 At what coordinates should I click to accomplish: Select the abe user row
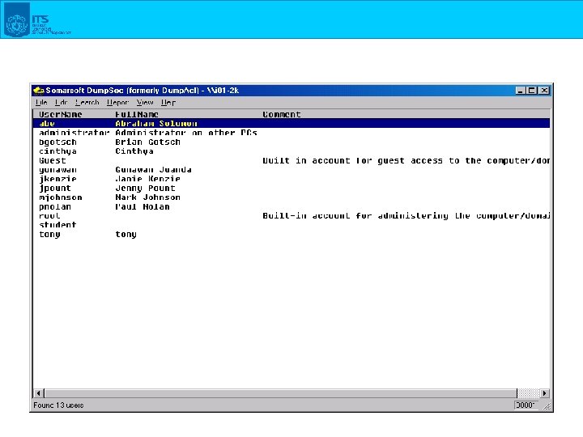click(291, 123)
